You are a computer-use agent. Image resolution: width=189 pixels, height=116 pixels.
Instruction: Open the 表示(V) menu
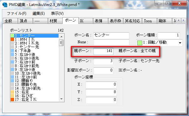coord(57,13)
